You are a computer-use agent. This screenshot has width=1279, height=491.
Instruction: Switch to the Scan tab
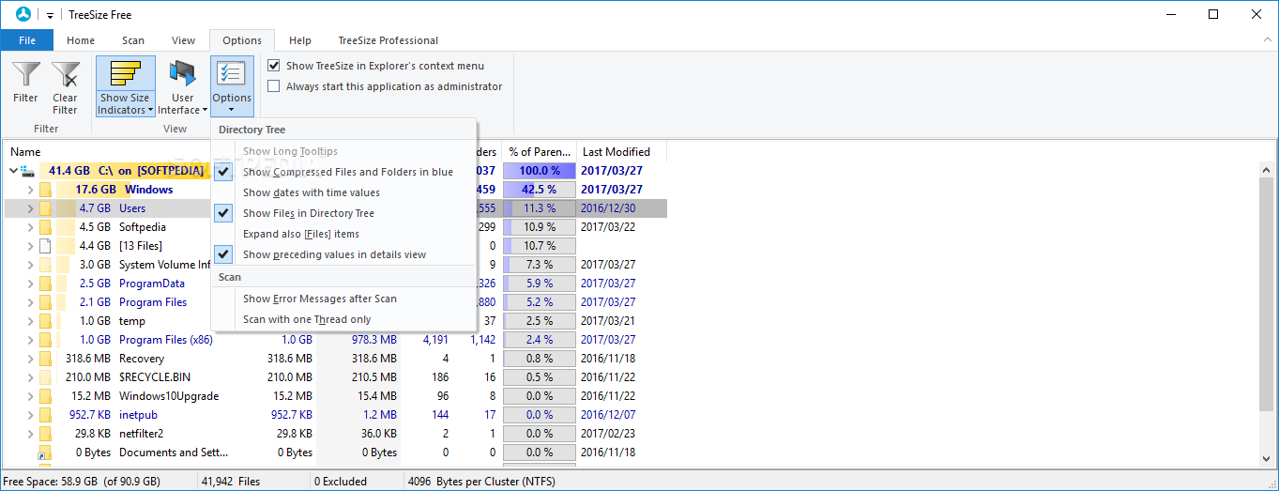133,40
